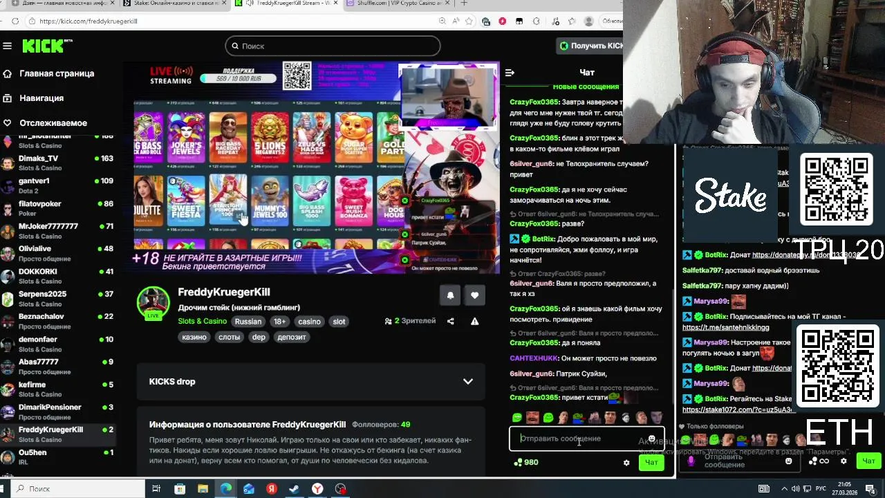This screenshot has height=498, width=885.
Task: Open Abas77777 channel in the sidebar
Action: click(58, 366)
